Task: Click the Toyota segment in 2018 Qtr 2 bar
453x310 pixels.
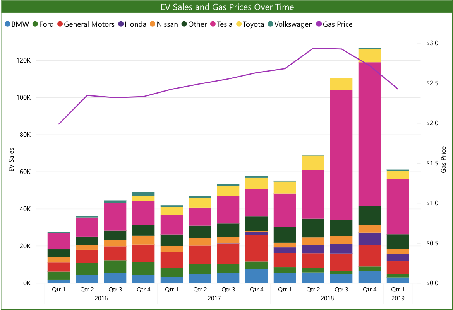Action: pos(313,163)
